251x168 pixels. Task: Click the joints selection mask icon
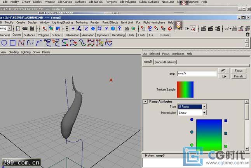click(79, 29)
